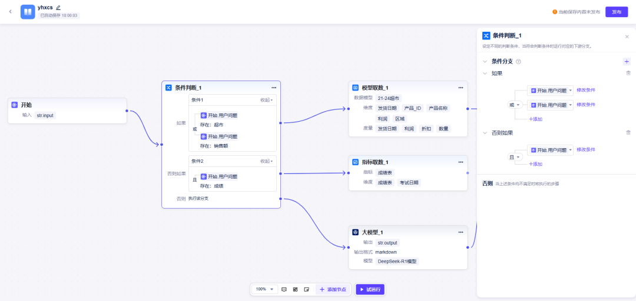Viewport: 636px width, 301px height.
Task: Open first 开始.用户问题 dropdown under 如果
Action: 550,91
